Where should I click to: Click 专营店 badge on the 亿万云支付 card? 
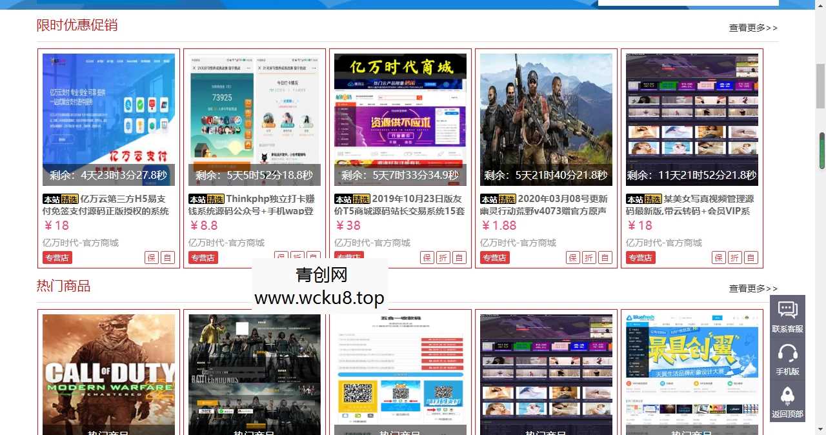tap(56, 258)
